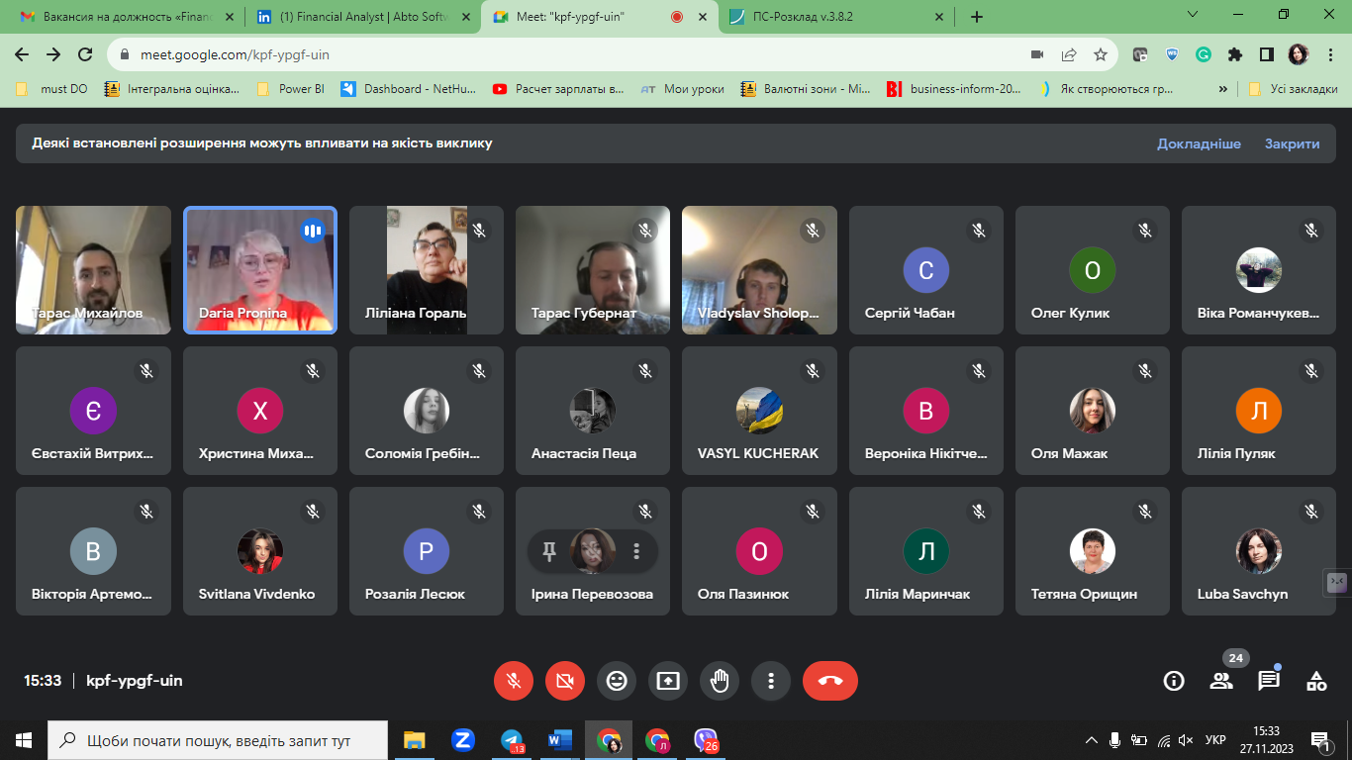The image size is (1352, 760).
Task: Open the emoji reactions button
Action: [x=617, y=681]
